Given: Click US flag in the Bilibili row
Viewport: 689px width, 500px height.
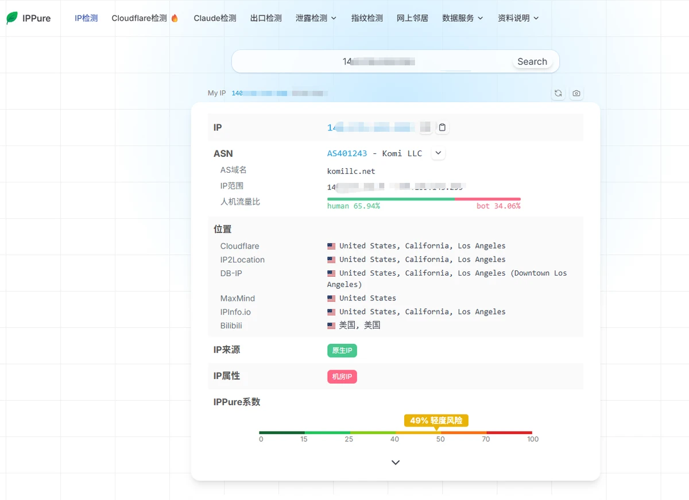Looking at the screenshot, I should pos(331,325).
